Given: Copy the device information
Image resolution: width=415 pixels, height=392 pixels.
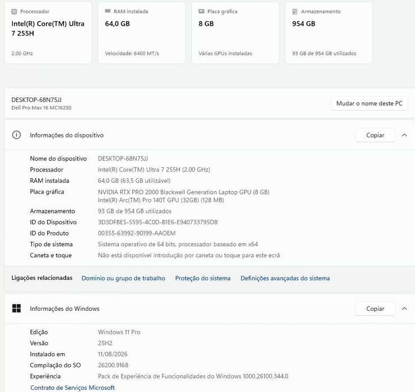Looking at the screenshot, I should coord(375,135).
